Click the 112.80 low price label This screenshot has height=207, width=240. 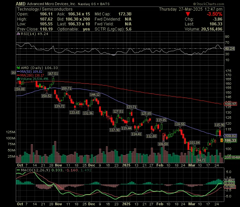[152, 136]
